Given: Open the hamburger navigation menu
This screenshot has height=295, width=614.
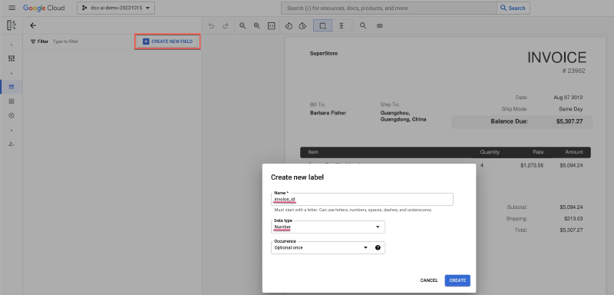Looking at the screenshot, I should tap(12, 8).
